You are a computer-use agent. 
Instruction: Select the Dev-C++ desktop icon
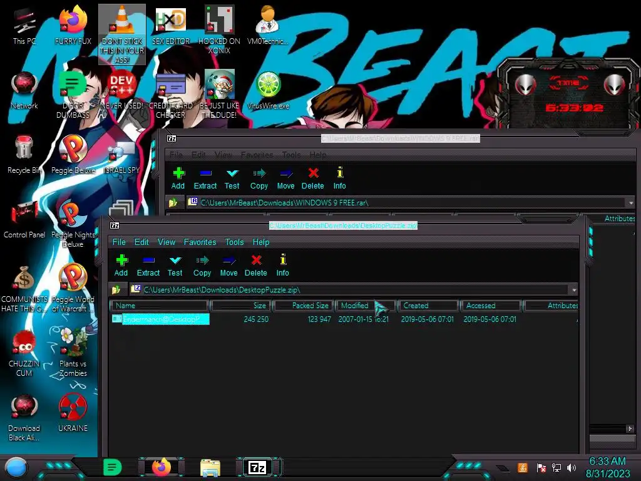click(122, 91)
